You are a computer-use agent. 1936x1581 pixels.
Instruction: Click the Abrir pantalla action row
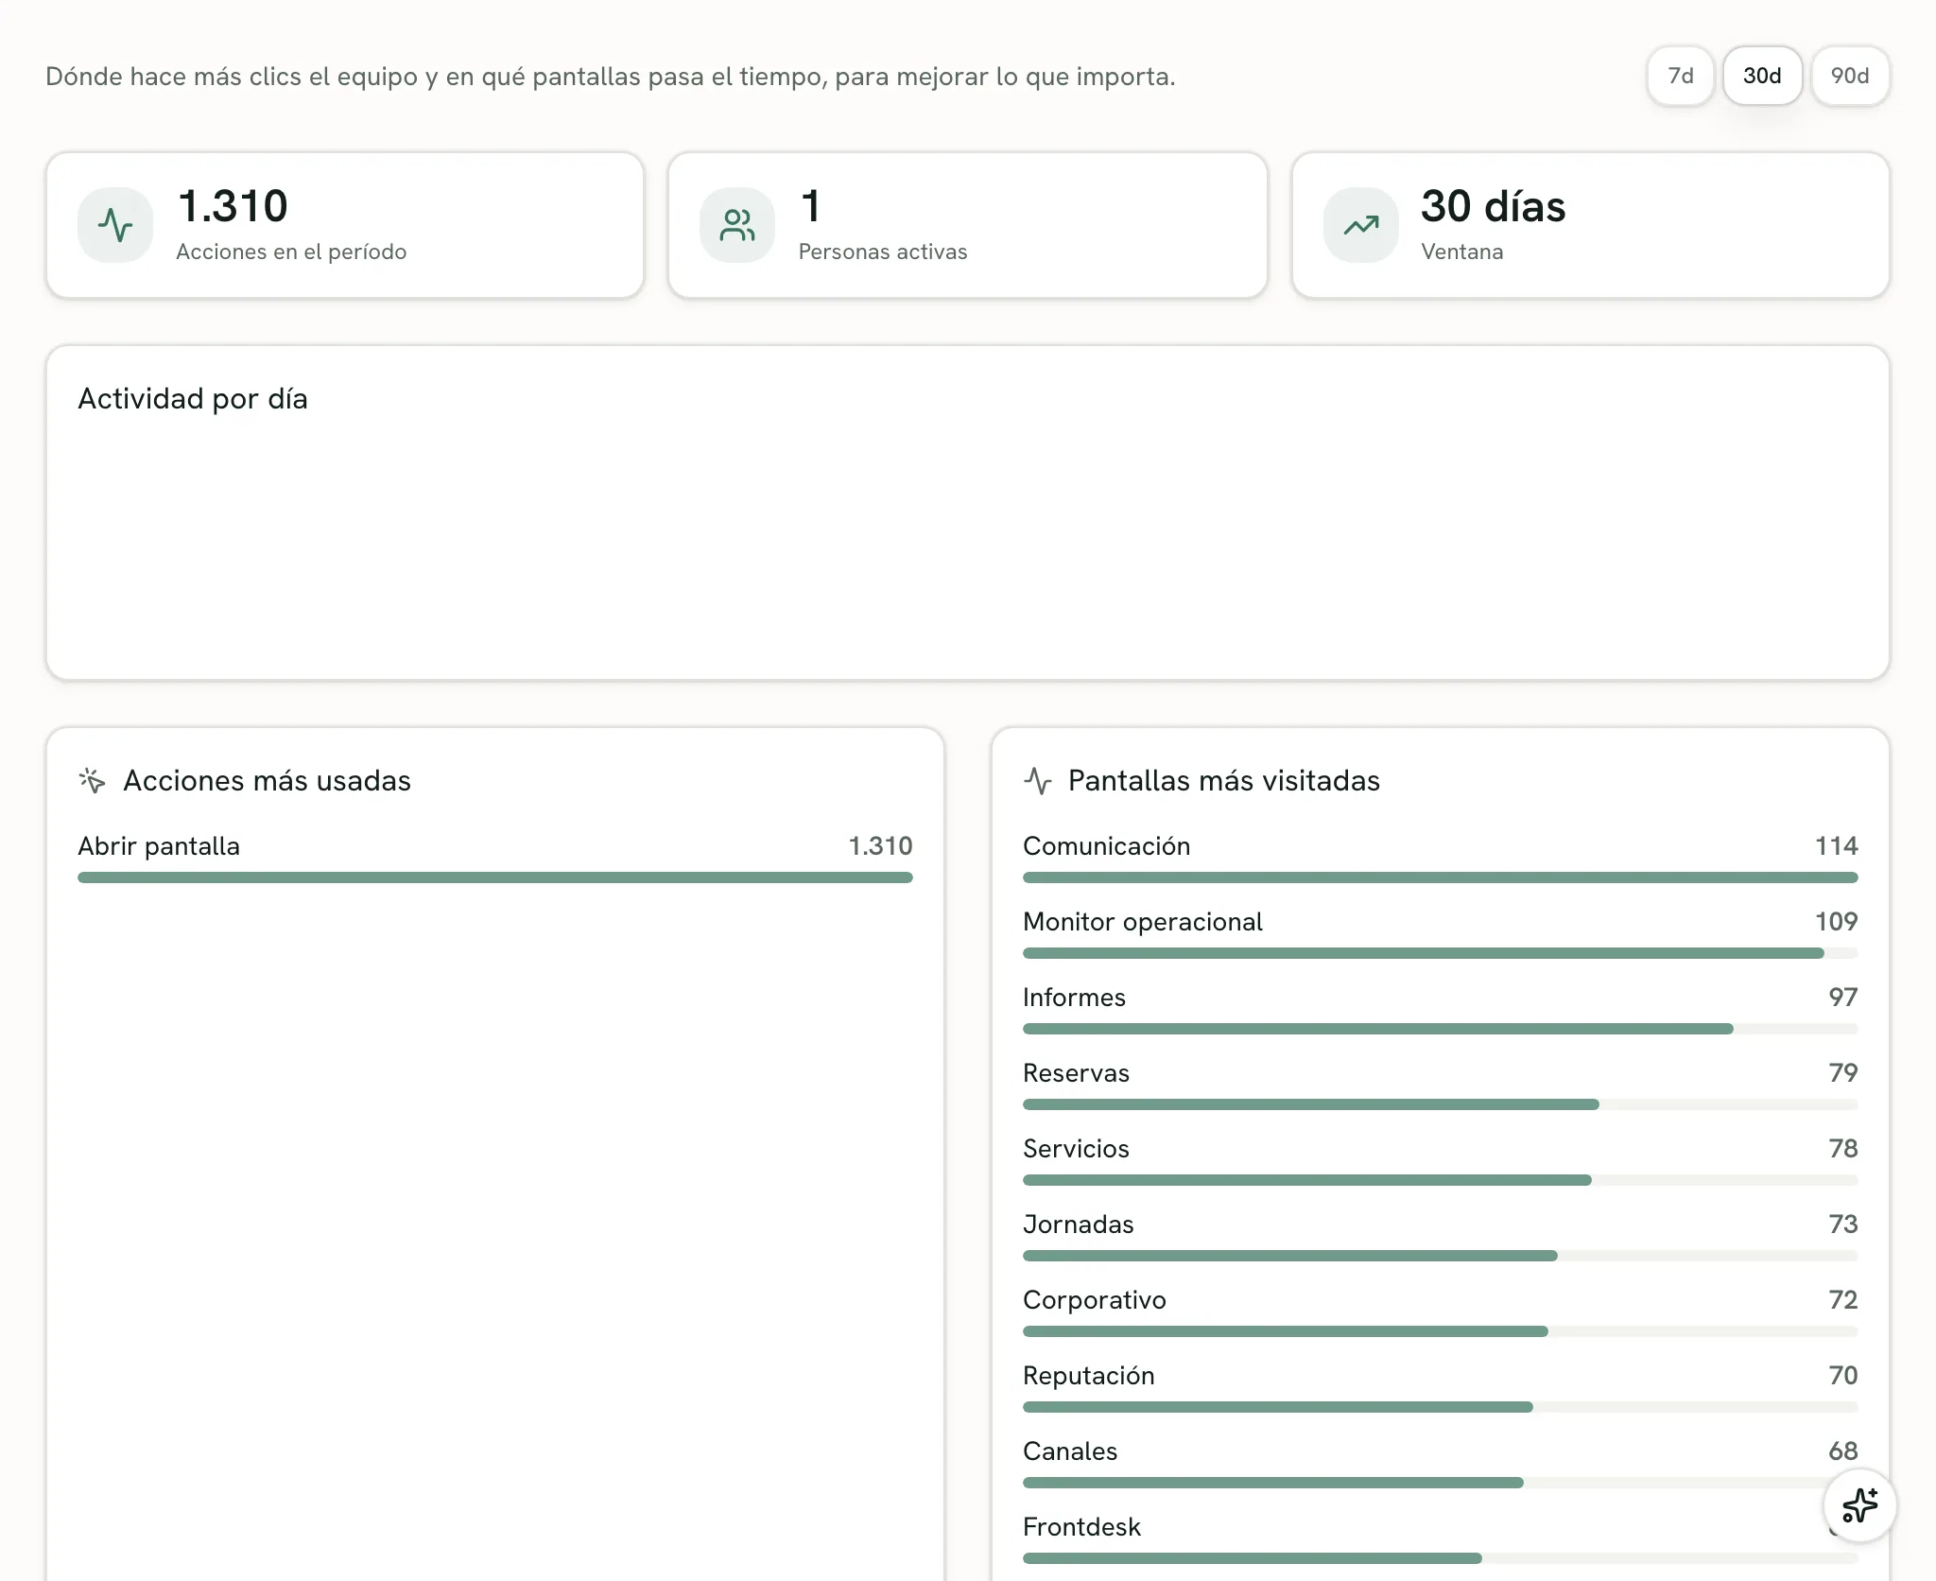tap(495, 857)
